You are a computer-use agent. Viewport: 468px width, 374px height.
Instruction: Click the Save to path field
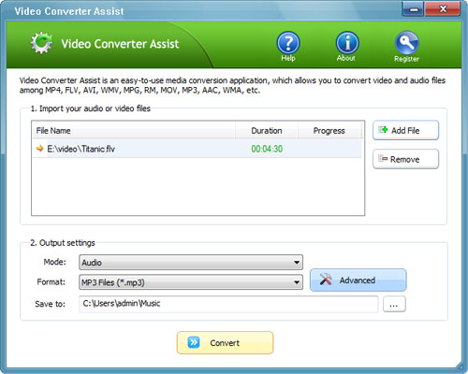(x=228, y=304)
